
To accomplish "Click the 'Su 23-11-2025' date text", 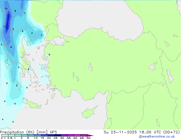I will 120,132.
